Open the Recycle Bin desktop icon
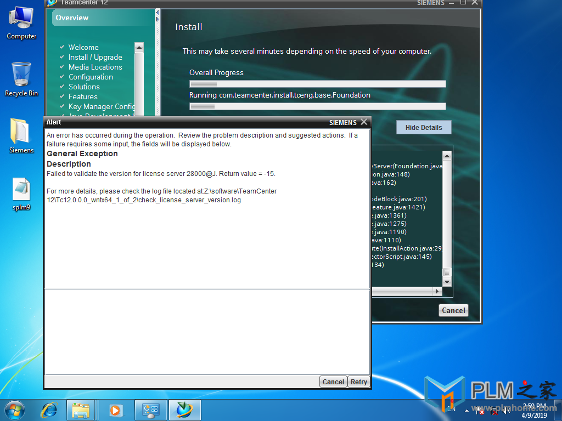Screen dimensions: 562x421 pyautogui.click(x=21, y=79)
